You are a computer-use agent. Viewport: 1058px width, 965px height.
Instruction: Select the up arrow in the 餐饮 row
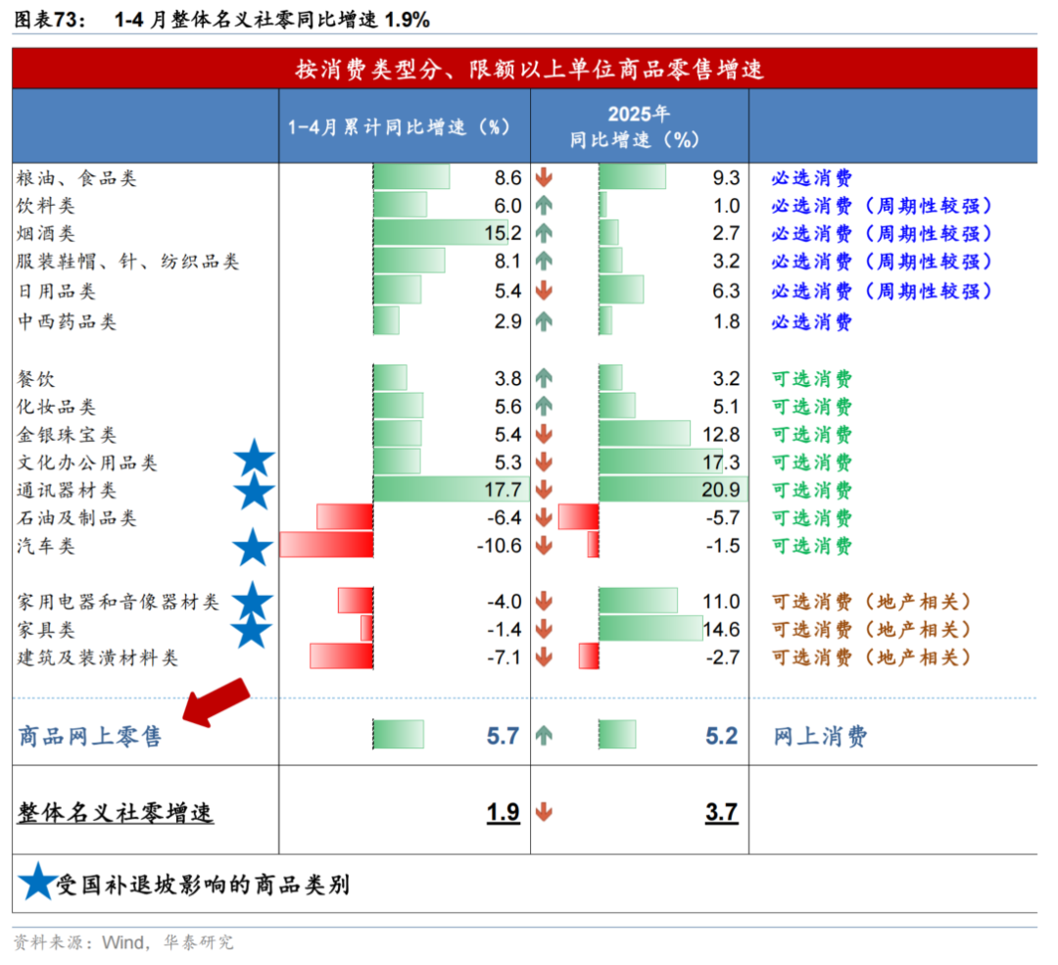pyautogui.click(x=544, y=378)
